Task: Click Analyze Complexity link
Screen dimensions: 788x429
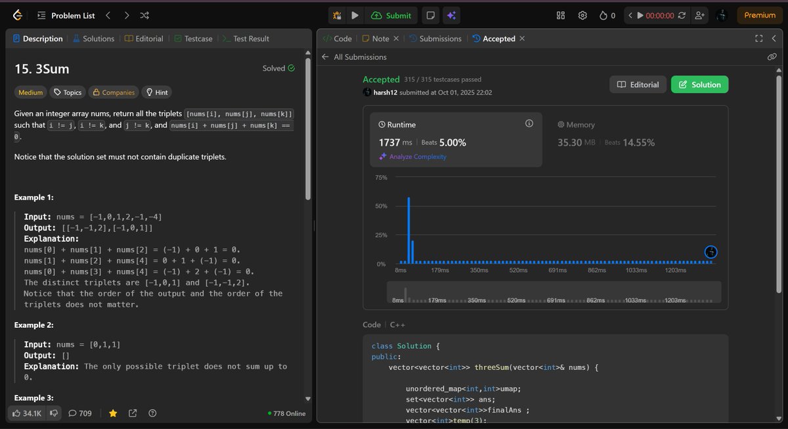Action: pos(413,157)
